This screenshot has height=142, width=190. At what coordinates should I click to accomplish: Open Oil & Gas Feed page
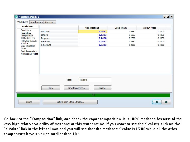point(28,38)
